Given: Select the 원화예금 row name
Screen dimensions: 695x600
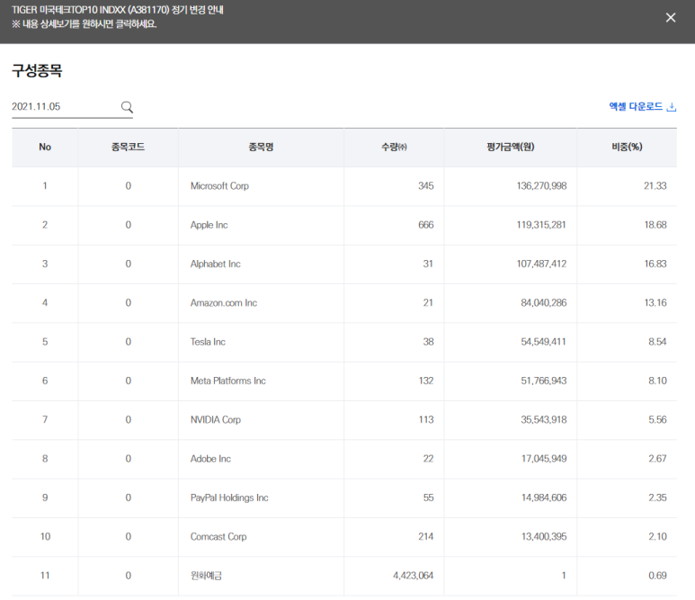Looking at the screenshot, I should [x=206, y=576].
